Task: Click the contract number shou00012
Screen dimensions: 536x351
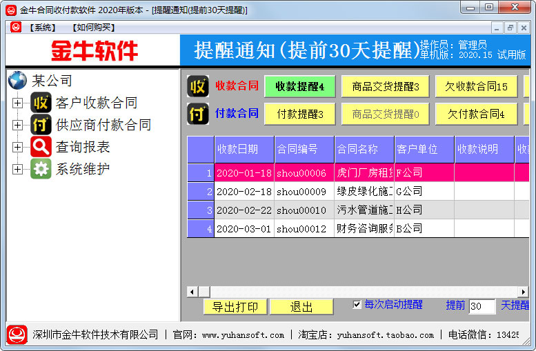Action: pyautogui.click(x=304, y=229)
